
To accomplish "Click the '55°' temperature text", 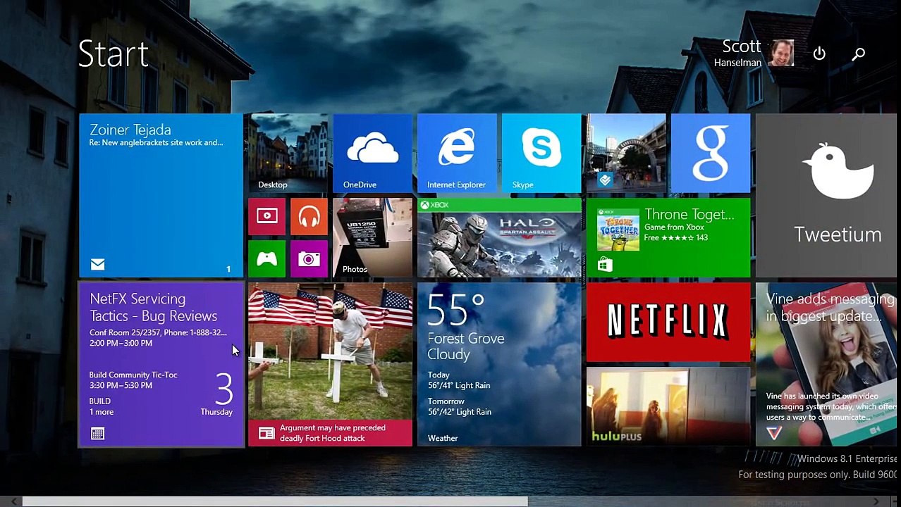I will tap(455, 310).
